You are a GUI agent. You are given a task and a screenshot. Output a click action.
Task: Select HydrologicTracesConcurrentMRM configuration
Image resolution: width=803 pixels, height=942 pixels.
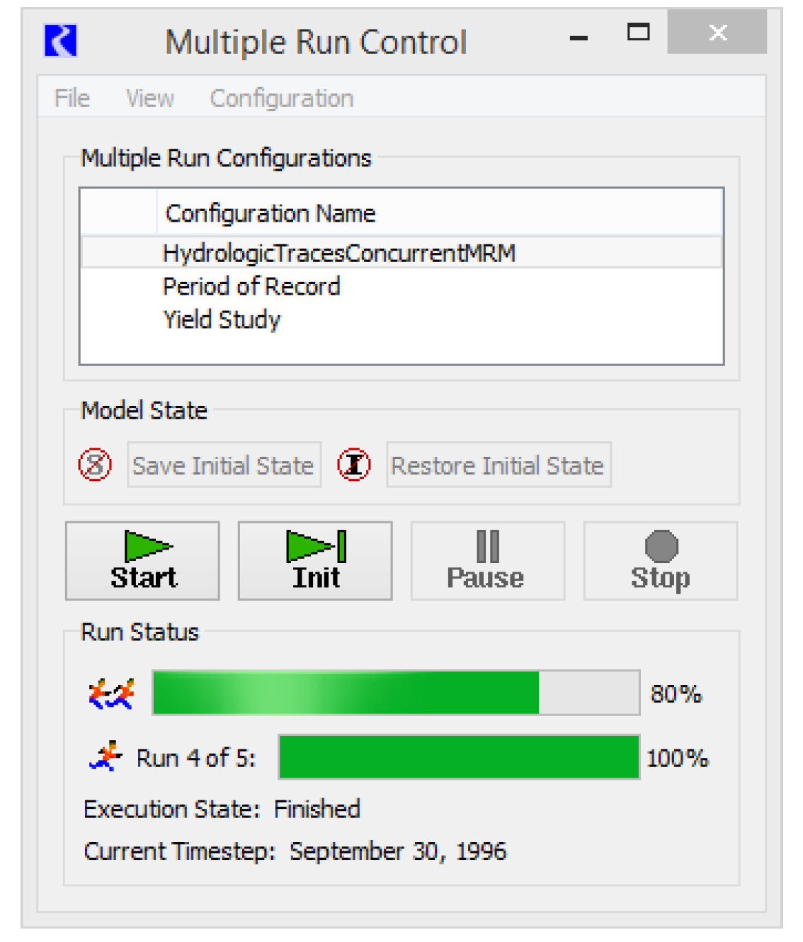click(339, 253)
